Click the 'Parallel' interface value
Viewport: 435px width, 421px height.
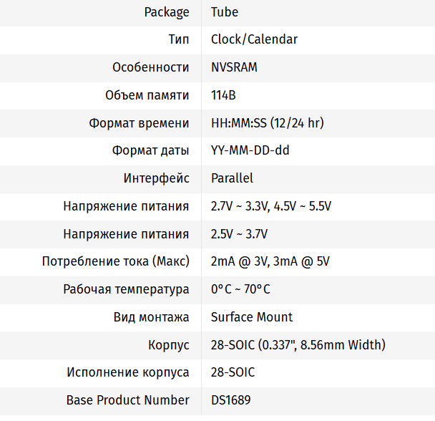[x=232, y=178]
